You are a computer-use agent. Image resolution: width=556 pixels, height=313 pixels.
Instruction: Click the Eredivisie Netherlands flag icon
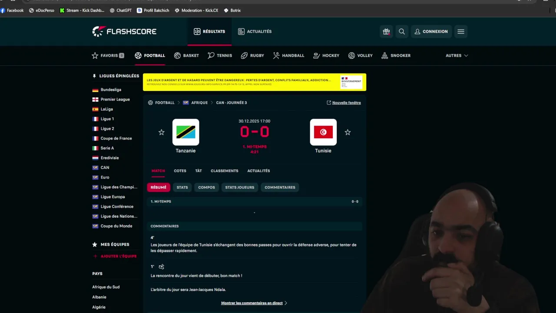tap(95, 158)
